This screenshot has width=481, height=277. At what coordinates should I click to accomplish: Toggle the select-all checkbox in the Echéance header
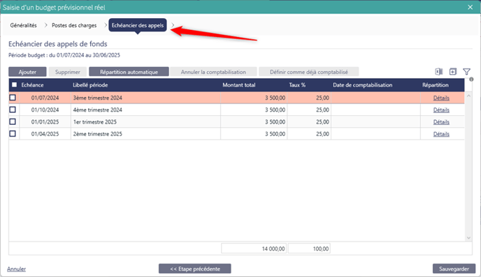14,85
